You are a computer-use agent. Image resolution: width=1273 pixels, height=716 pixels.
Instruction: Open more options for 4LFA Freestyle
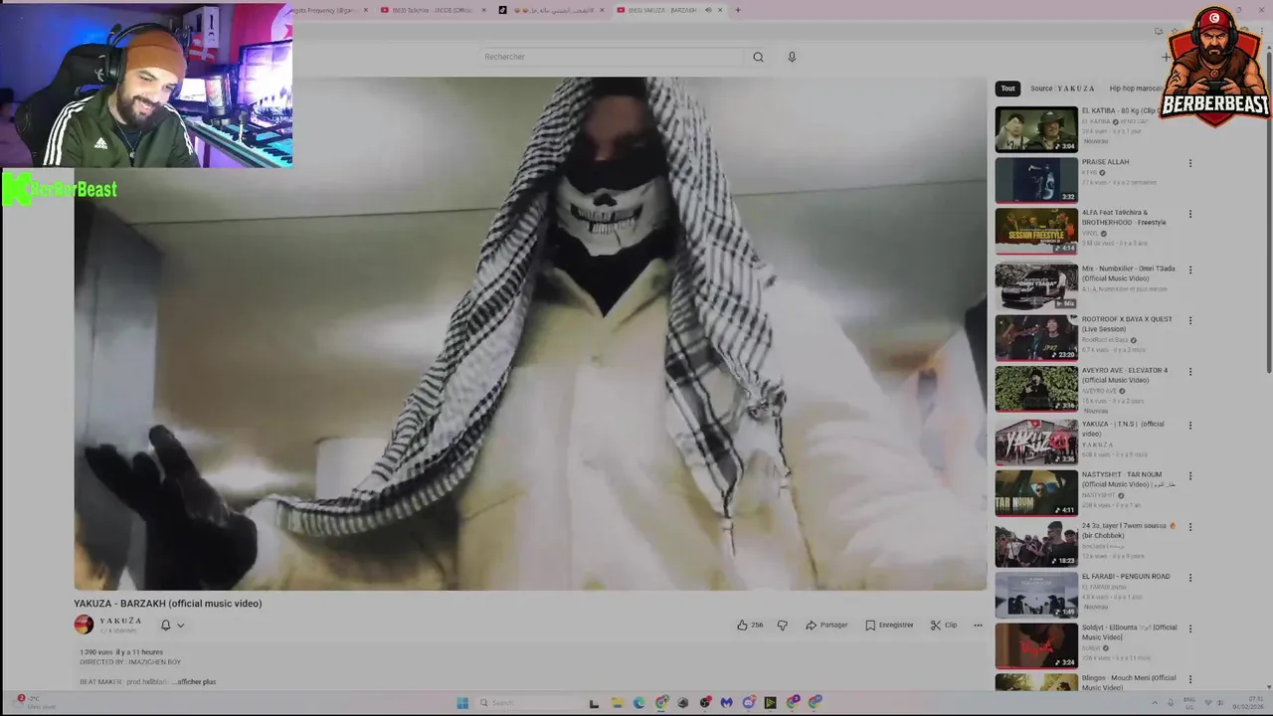1189,214
